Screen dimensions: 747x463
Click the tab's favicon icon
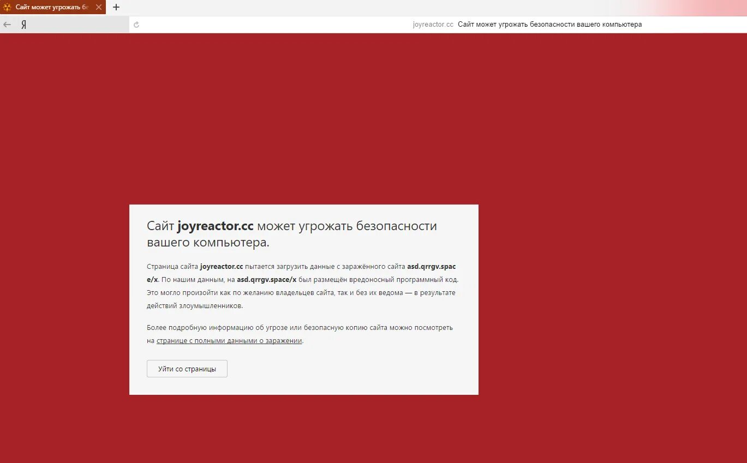(x=7, y=7)
